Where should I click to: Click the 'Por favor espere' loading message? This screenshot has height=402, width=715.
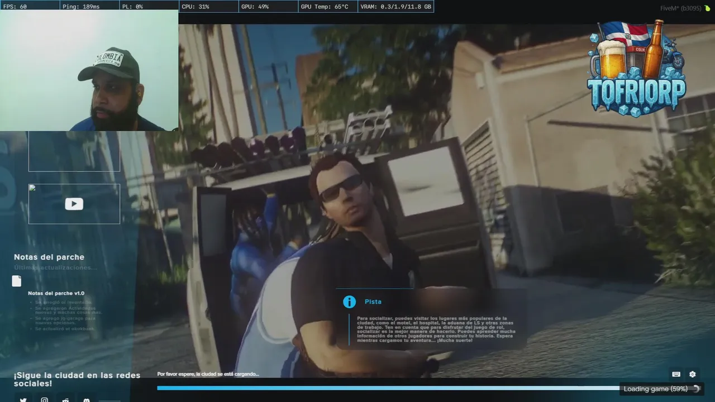(208, 374)
